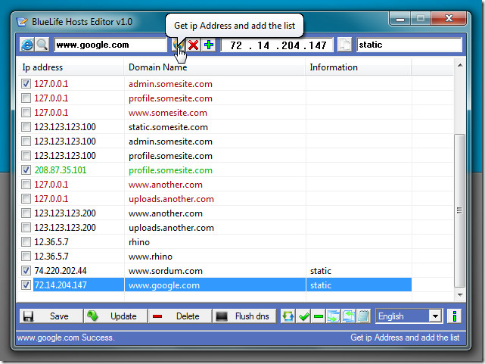Minimize the Hosts Editor window

pos(400,19)
